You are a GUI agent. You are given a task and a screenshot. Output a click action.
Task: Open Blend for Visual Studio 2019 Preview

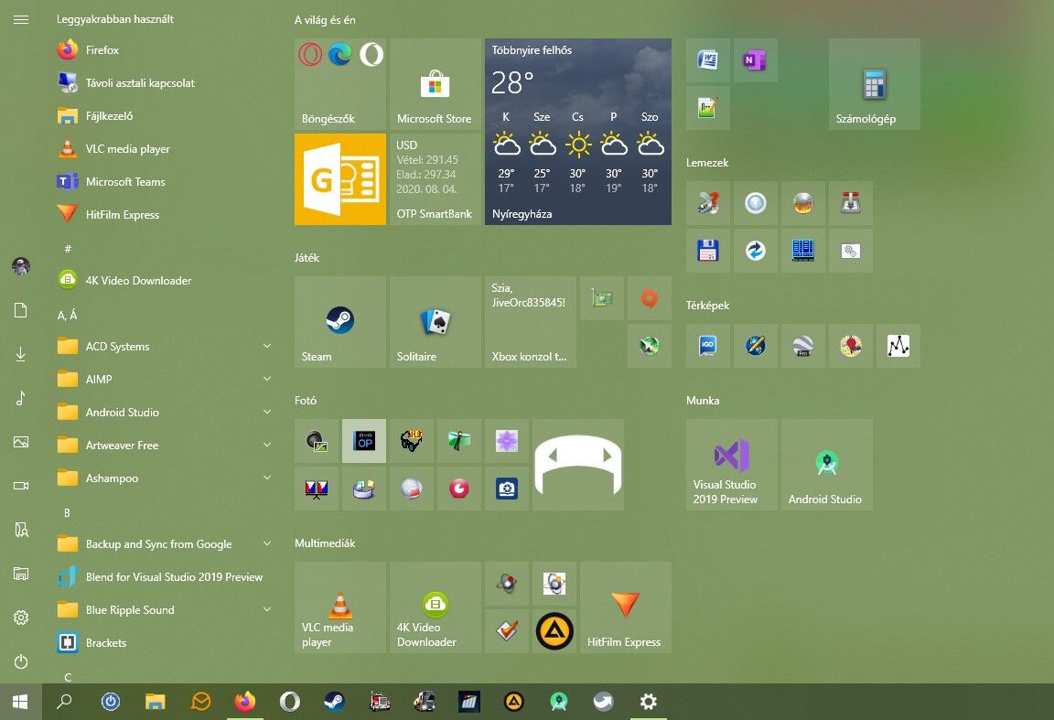point(165,576)
